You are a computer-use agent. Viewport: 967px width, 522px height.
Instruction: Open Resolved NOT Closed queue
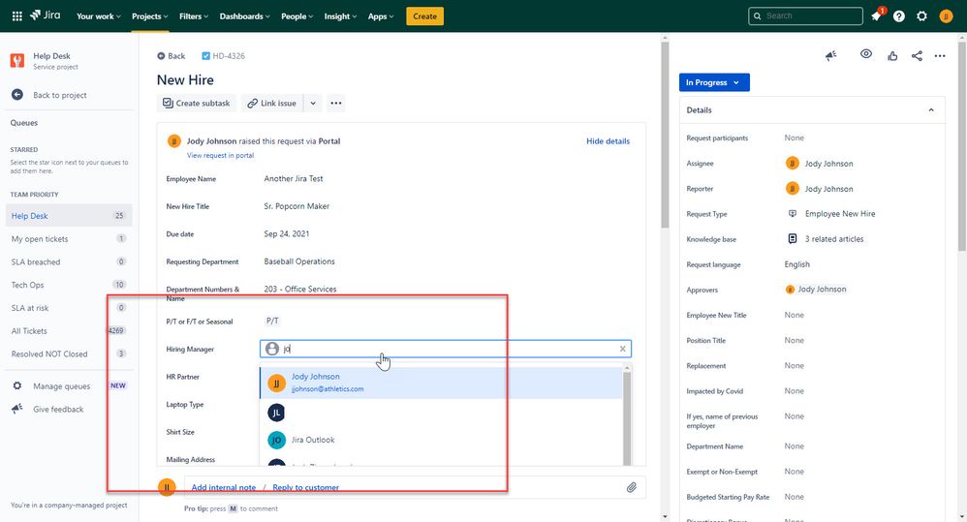69,353
